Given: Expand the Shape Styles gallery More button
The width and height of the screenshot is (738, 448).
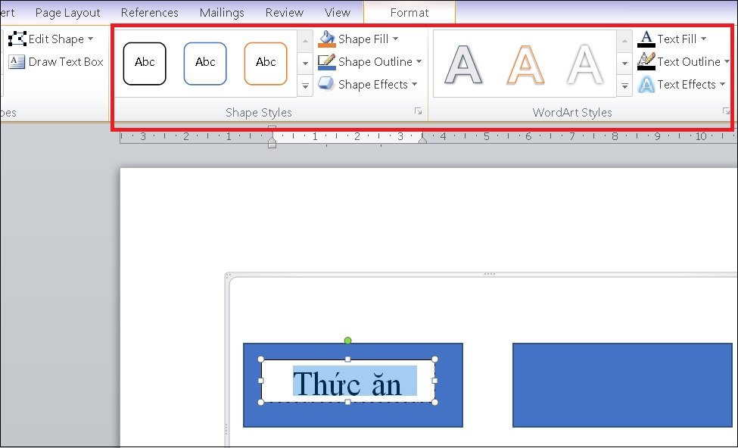Looking at the screenshot, I should [x=305, y=86].
